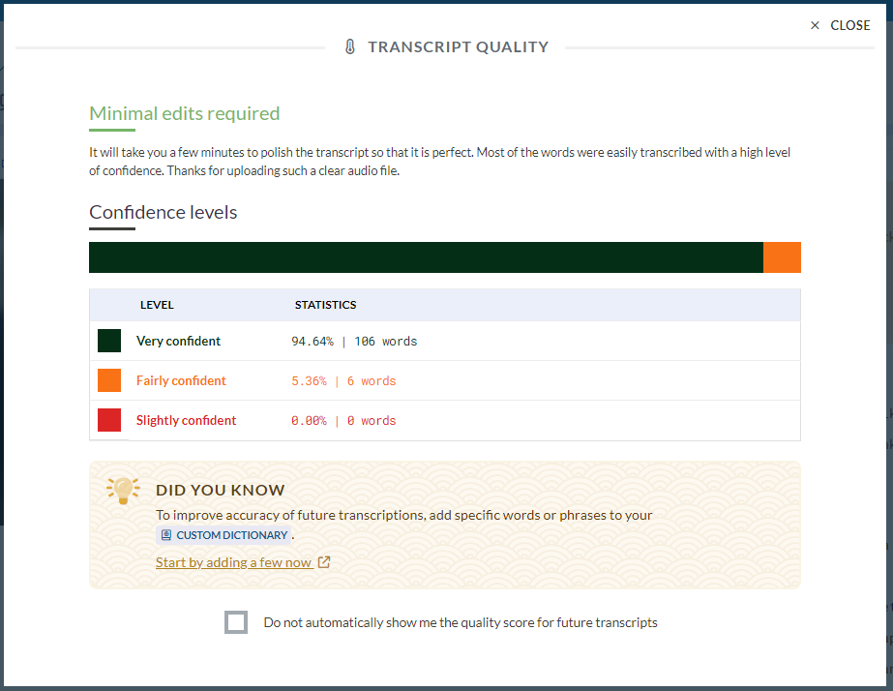Select the 'Slightly confident' row label

(186, 421)
